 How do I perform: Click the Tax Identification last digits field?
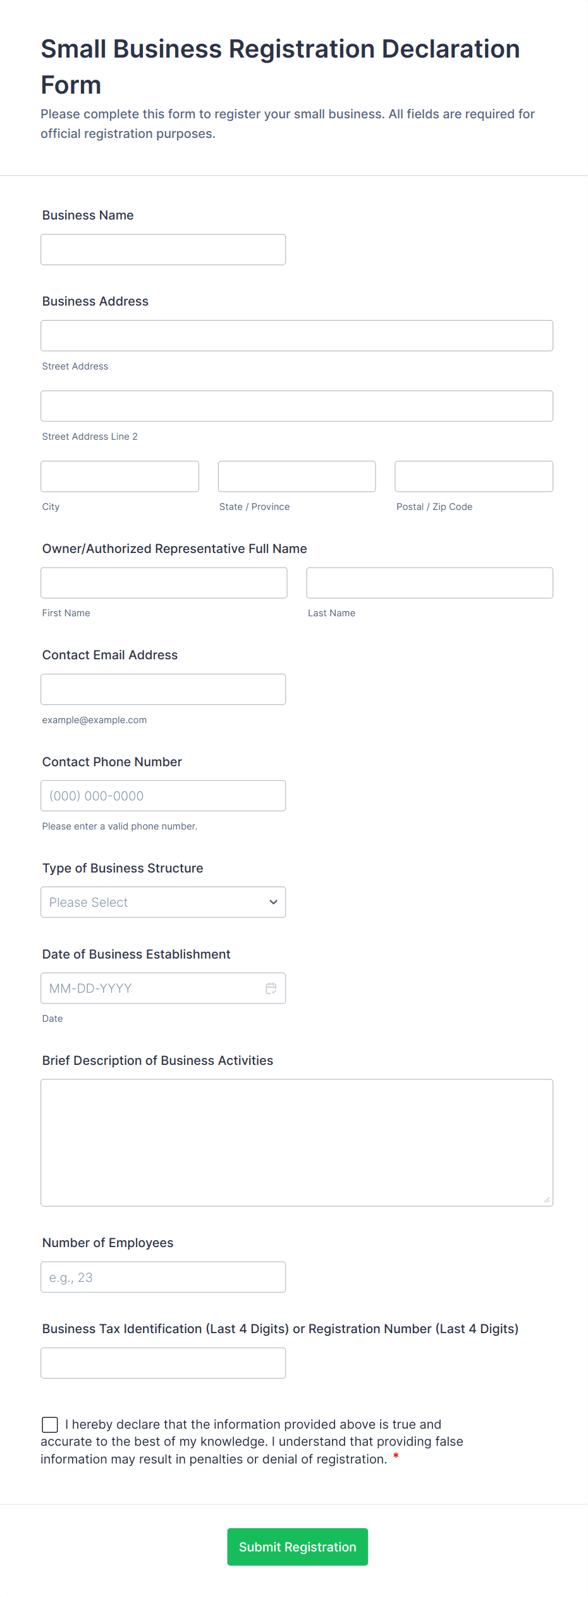(x=162, y=1363)
